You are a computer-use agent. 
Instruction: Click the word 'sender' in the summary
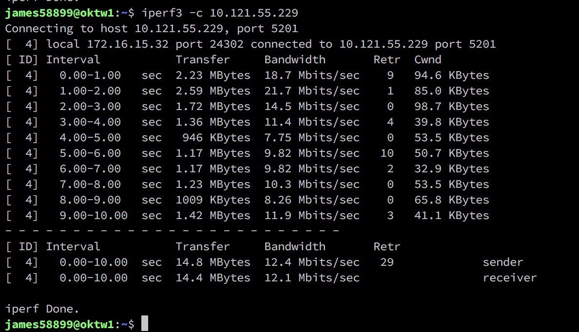coord(502,262)
